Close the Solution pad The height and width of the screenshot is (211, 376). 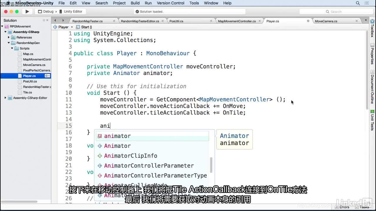(48, 20)
